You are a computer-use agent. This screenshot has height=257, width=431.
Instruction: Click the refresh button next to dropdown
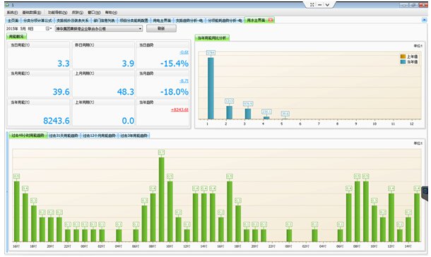[x=161, y=28]
